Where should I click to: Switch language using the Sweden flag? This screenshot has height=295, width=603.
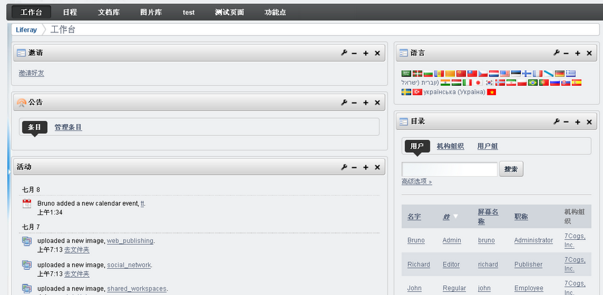tap(406, 92)
